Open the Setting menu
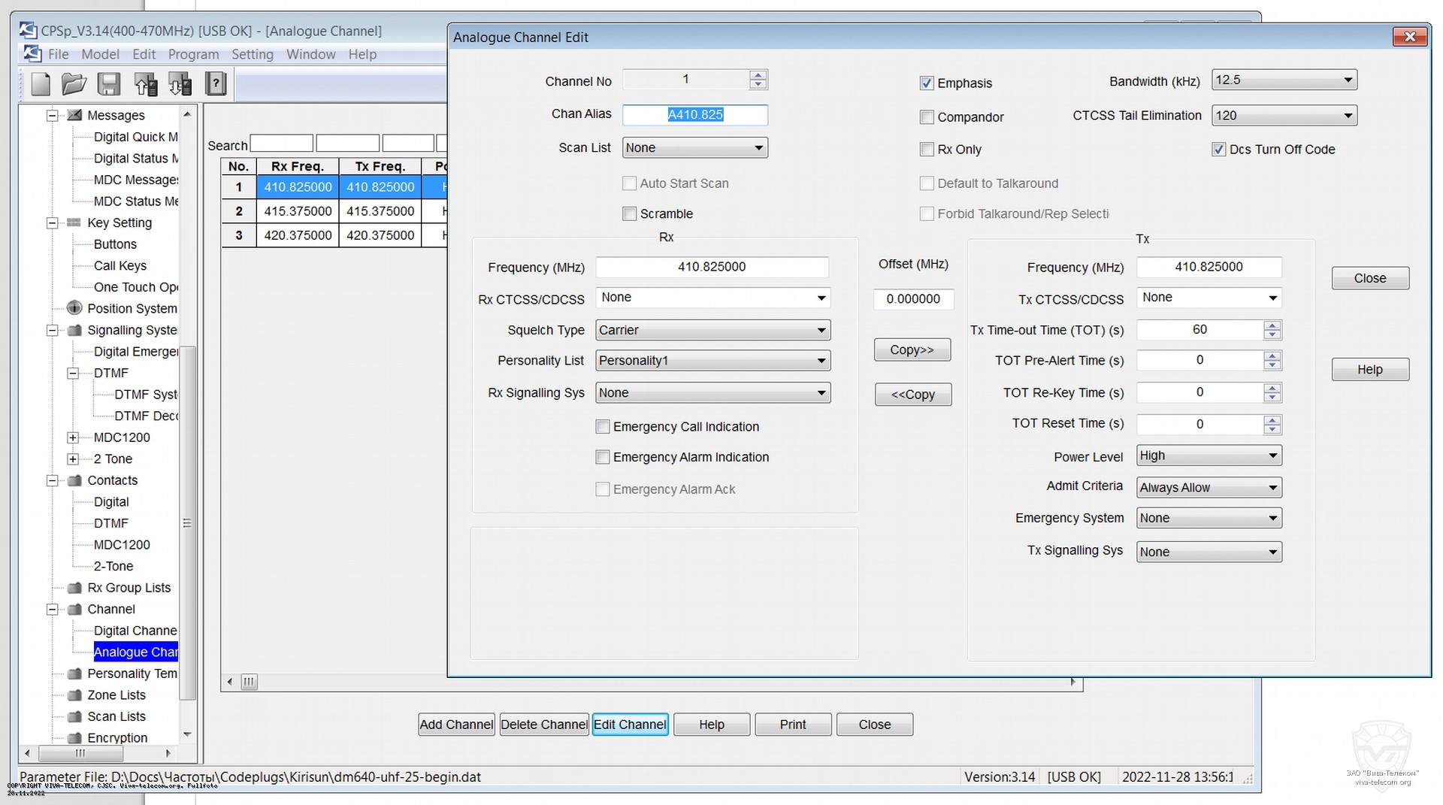 coord(253,54)
